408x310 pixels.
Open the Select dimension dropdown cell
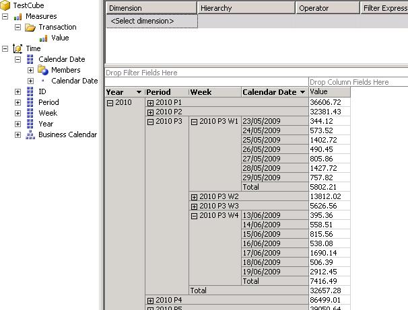(x=152, y=21)
